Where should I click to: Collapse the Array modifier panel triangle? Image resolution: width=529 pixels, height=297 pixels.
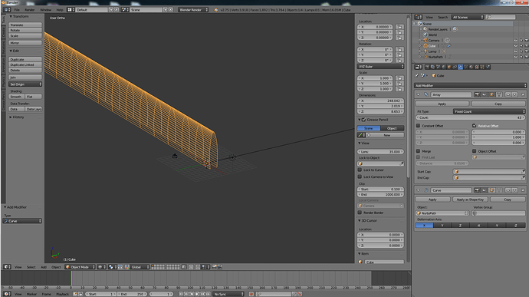tap(418, 94)
